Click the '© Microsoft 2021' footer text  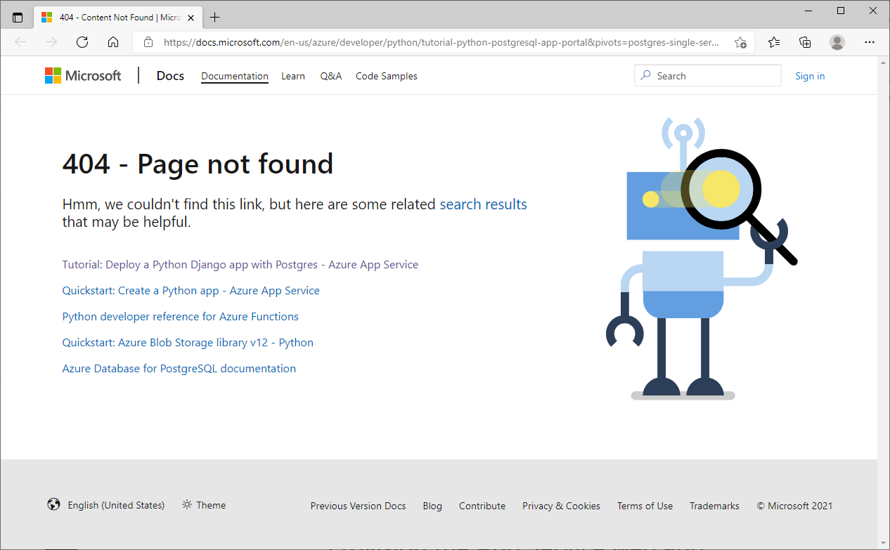tap(794, 506)
